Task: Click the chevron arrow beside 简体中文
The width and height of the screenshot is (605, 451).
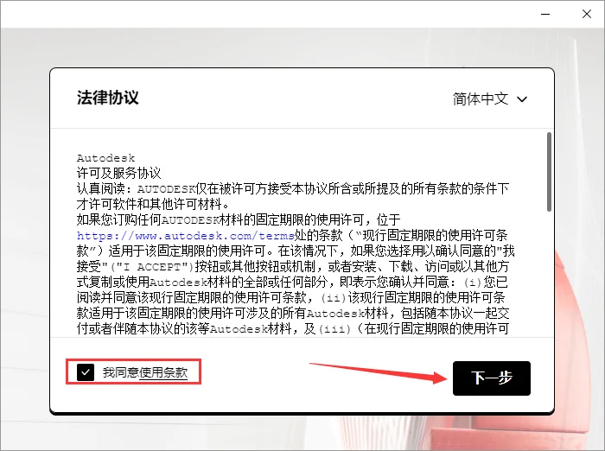Action: [522, 98]
